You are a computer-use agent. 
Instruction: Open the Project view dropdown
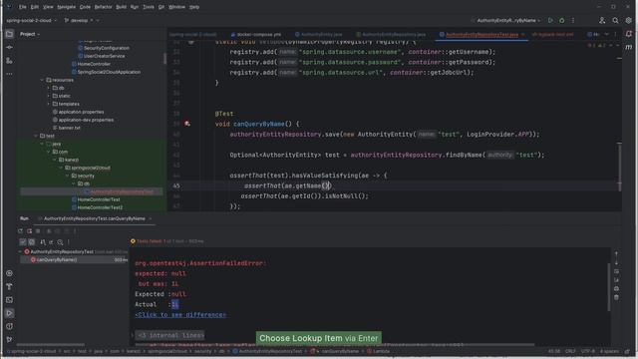click(30, 34)
